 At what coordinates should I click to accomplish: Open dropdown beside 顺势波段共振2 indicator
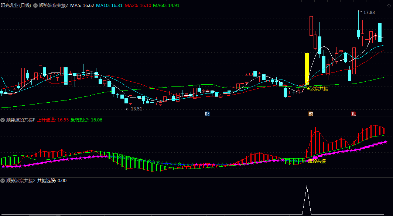(x=3, y=181)
